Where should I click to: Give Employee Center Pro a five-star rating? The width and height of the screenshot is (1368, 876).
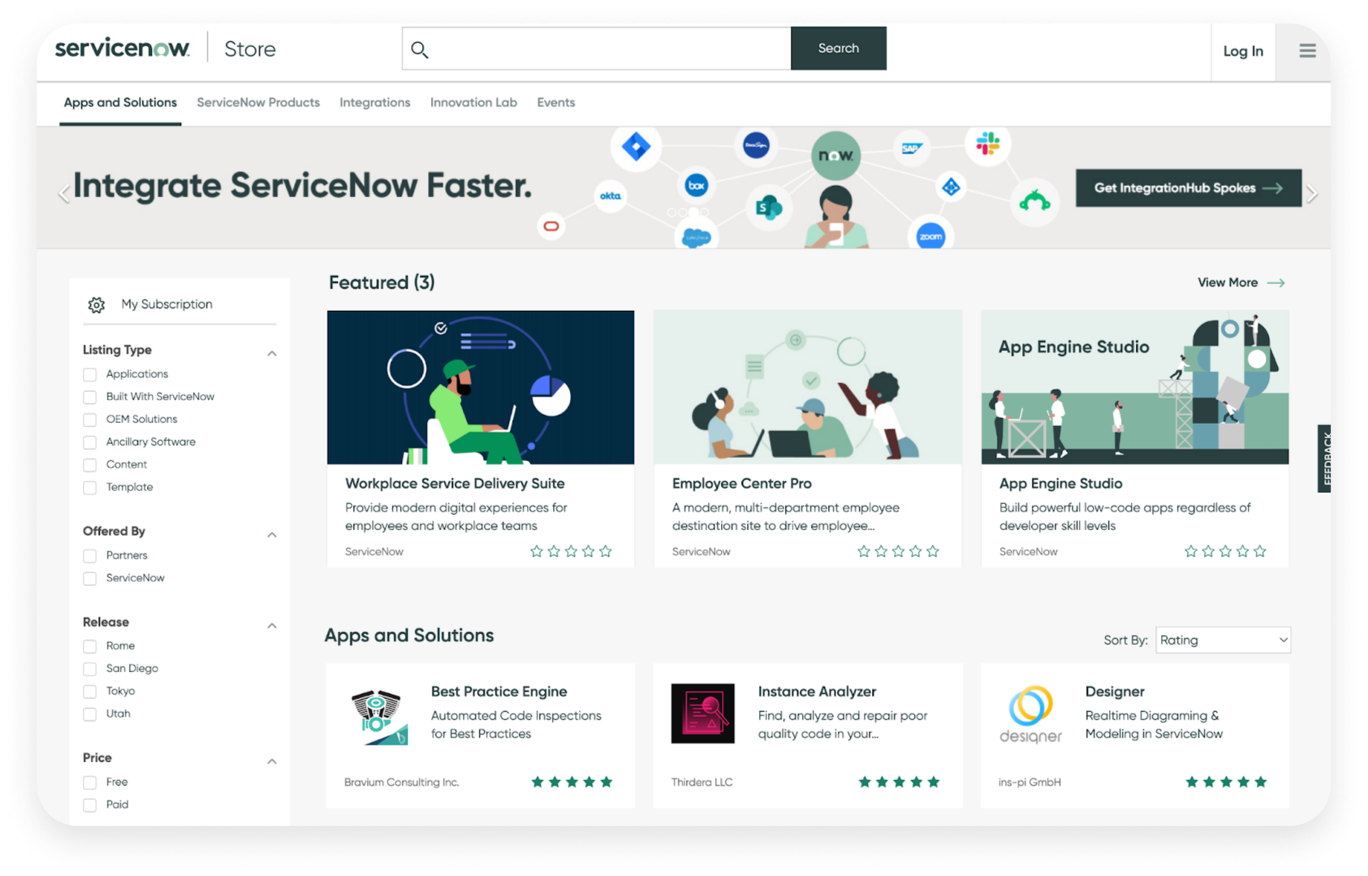point(933,550)
